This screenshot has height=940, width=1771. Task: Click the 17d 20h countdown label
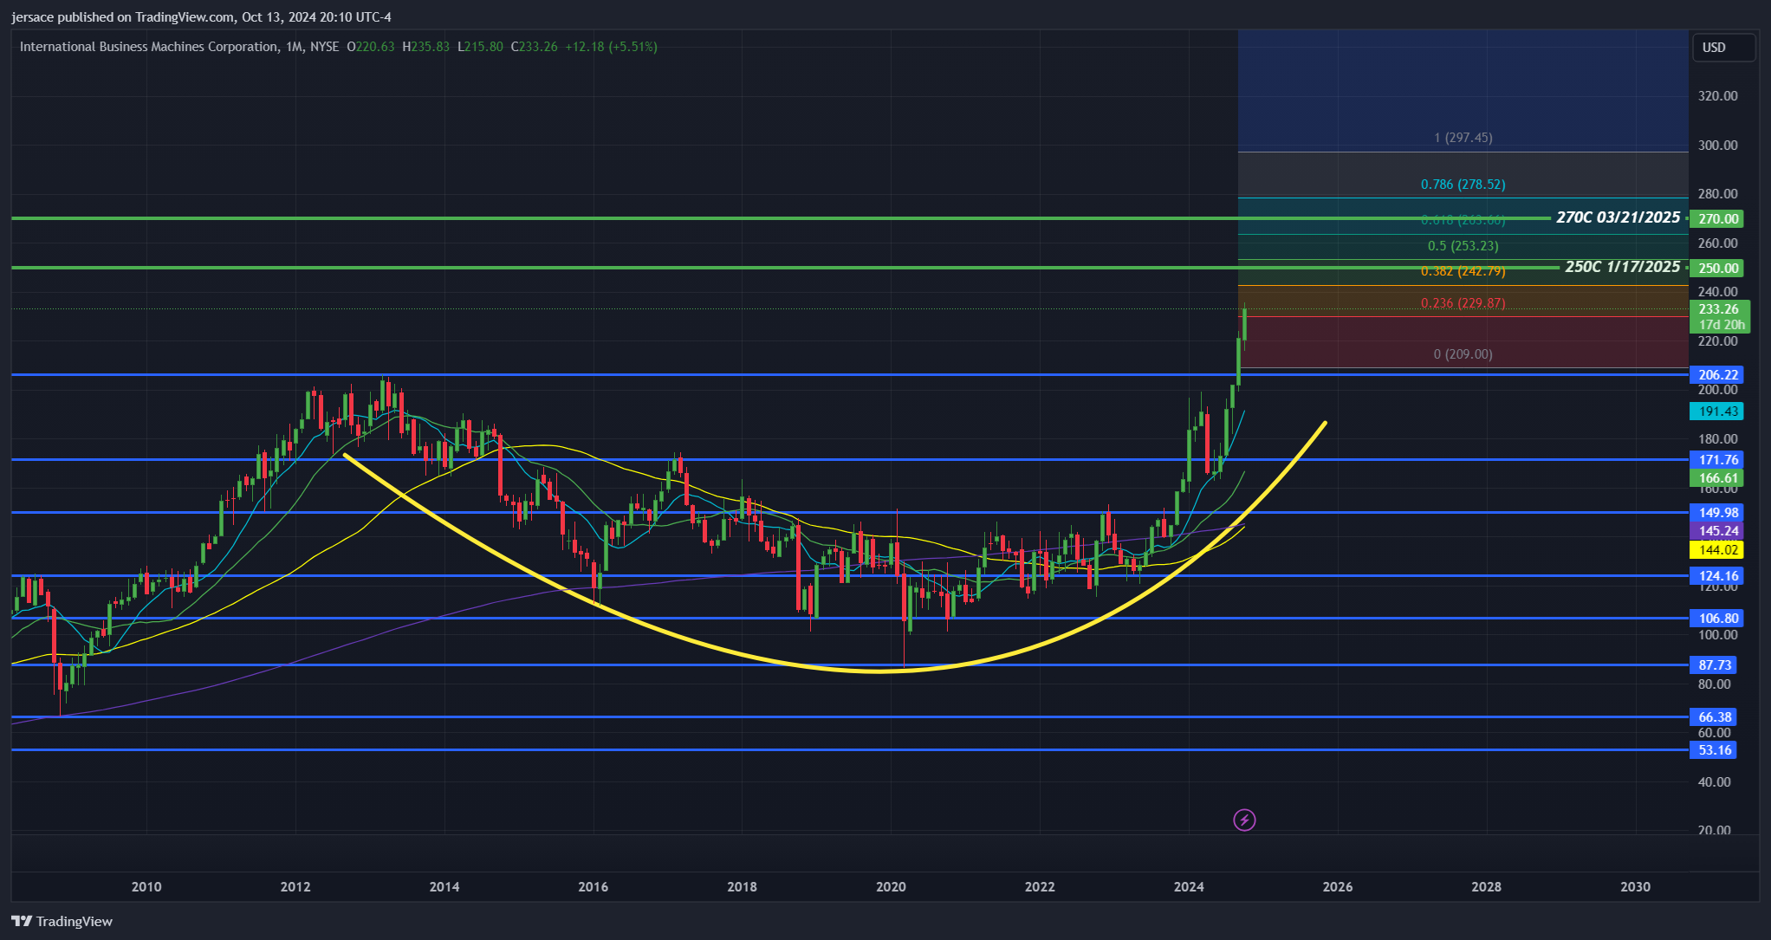coord(1721,325)
